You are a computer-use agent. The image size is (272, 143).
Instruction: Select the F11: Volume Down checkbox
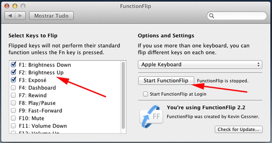coord(13,126)
